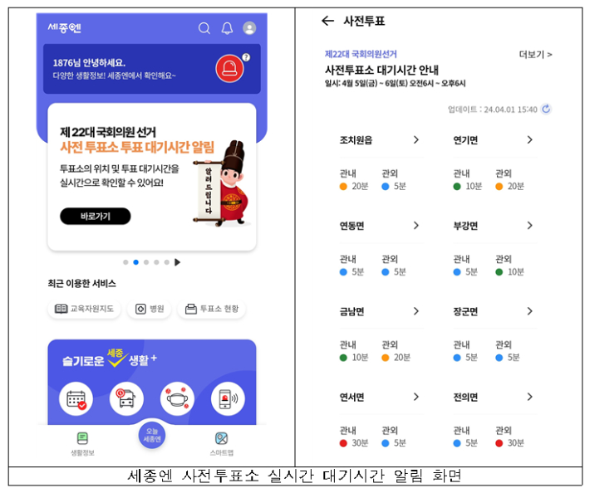Click 연서면 관내 30분 value
Image resolution: width=590 pixels, height=488 pixels.
[360, 443]
